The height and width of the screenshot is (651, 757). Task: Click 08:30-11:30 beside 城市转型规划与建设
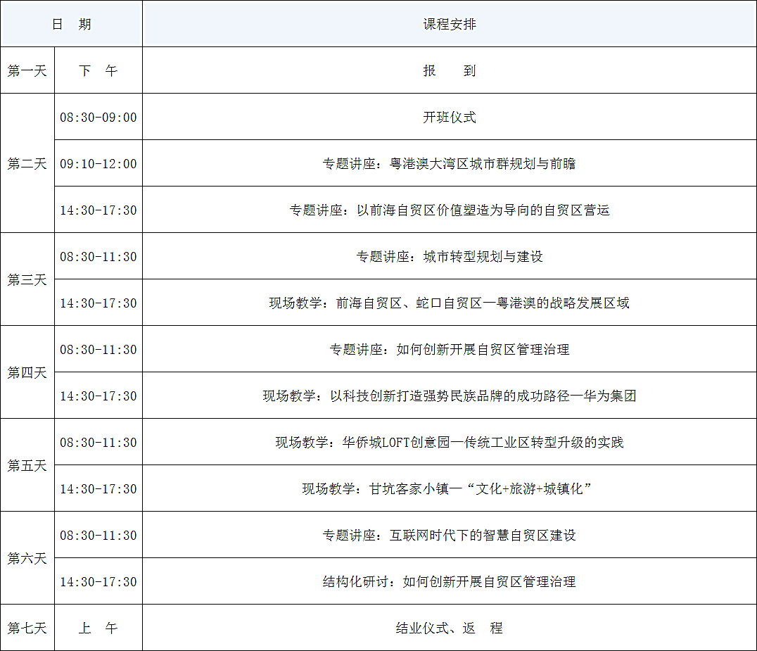pos(98,256)
